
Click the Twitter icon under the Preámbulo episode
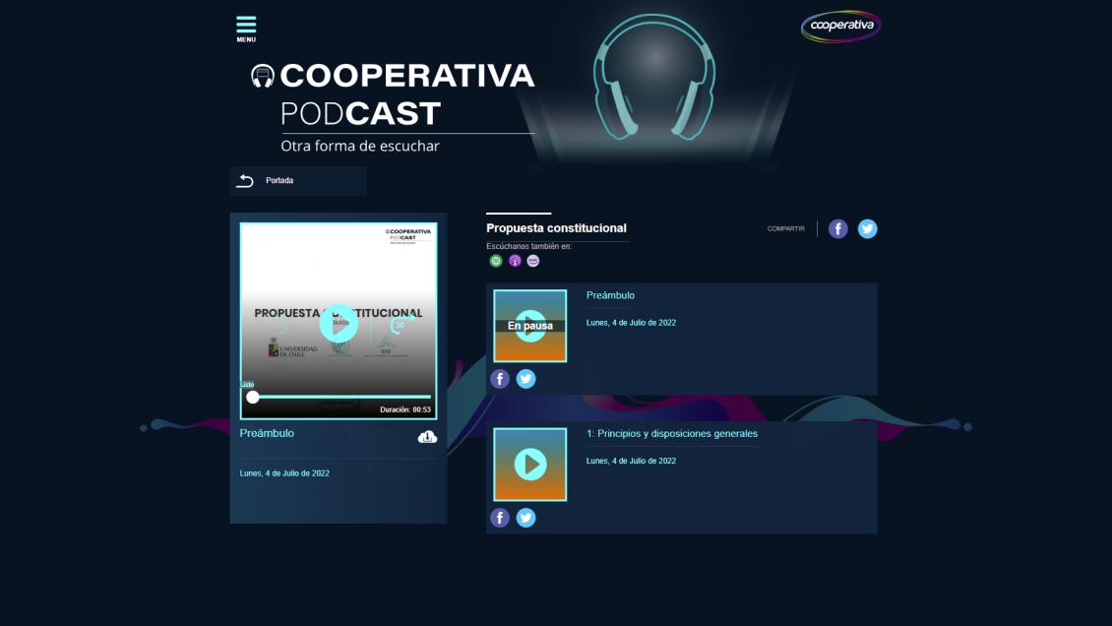click(x=525, y=378)
